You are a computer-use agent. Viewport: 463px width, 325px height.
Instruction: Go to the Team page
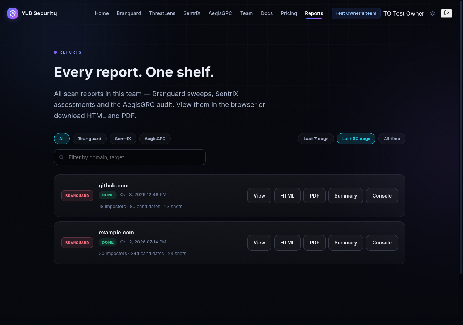(x=246, y=13)
